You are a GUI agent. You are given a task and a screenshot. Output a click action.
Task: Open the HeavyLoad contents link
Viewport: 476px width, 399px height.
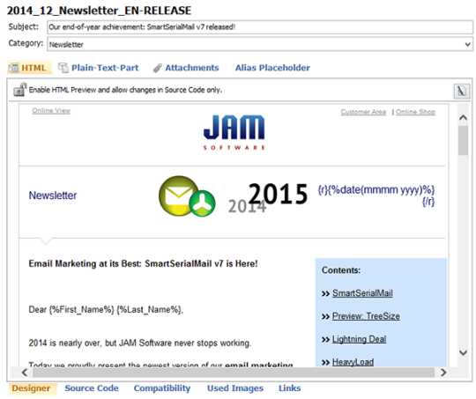pyautogui.click(x=353, y=362)
